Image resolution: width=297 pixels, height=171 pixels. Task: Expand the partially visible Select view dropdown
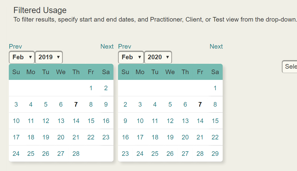tap(290, 67)
